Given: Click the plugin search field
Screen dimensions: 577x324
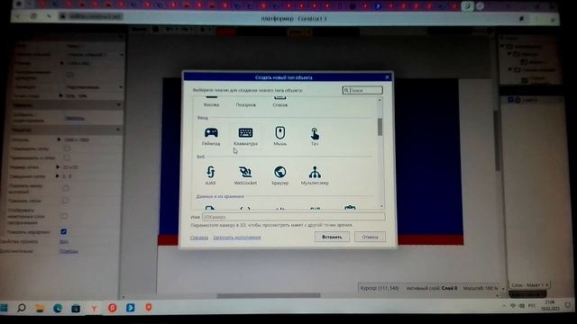Looking at the screenshot, I should coord(362,90).
